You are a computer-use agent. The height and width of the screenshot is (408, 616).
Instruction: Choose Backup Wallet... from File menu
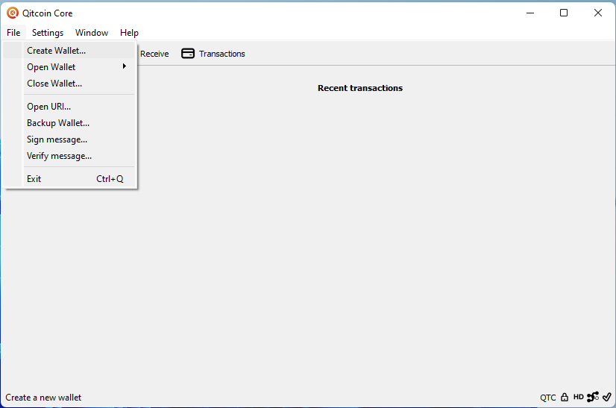tap(69, 123)
